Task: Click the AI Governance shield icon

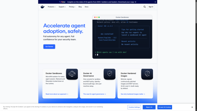Action: 110,74
